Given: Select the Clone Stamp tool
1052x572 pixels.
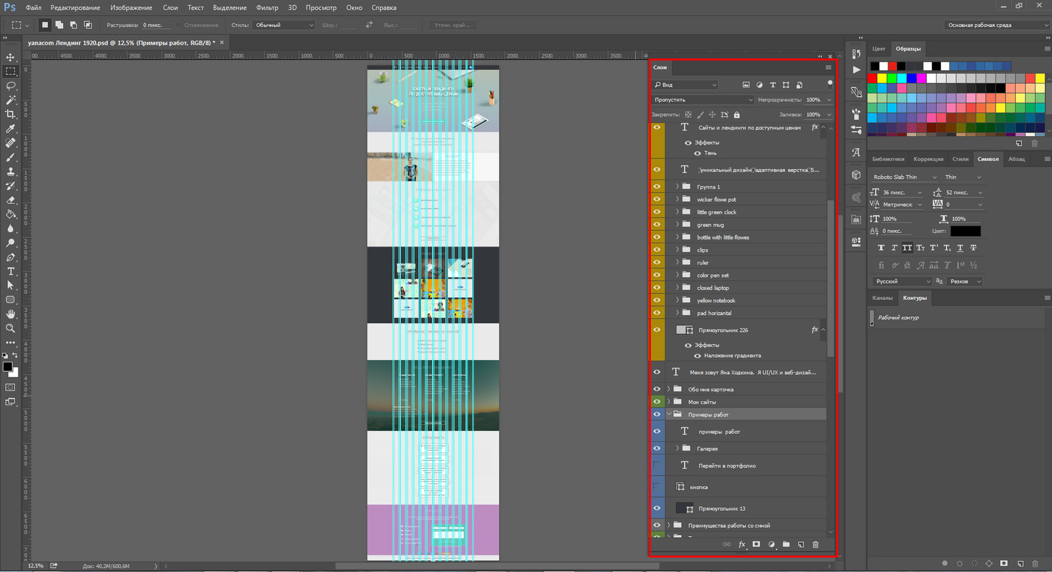Looking at the screenshot, I should tap(11, 172).
